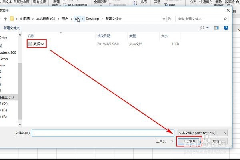Focus the 文件名(N) input field
Screen dimensions: 240x160
[x=103, y=133]
